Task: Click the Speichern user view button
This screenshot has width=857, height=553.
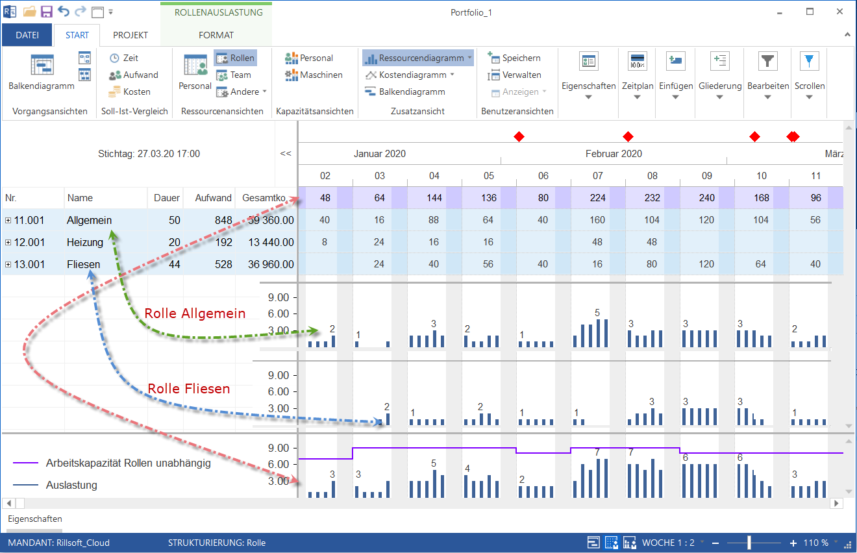Action: tap(514, 58)
